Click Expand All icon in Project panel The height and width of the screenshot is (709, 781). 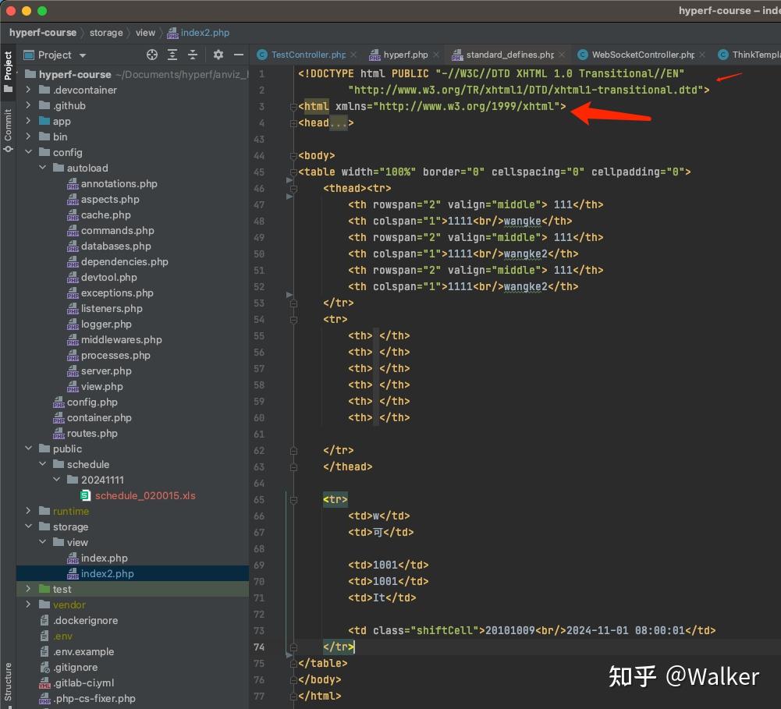172,55
